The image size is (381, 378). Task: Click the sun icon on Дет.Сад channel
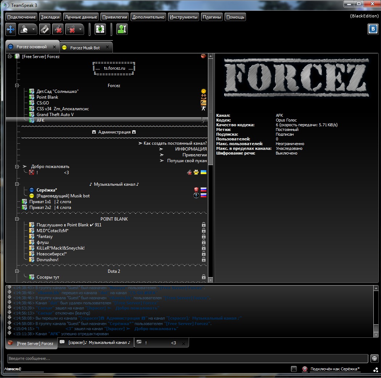click(x=204, y=91)
